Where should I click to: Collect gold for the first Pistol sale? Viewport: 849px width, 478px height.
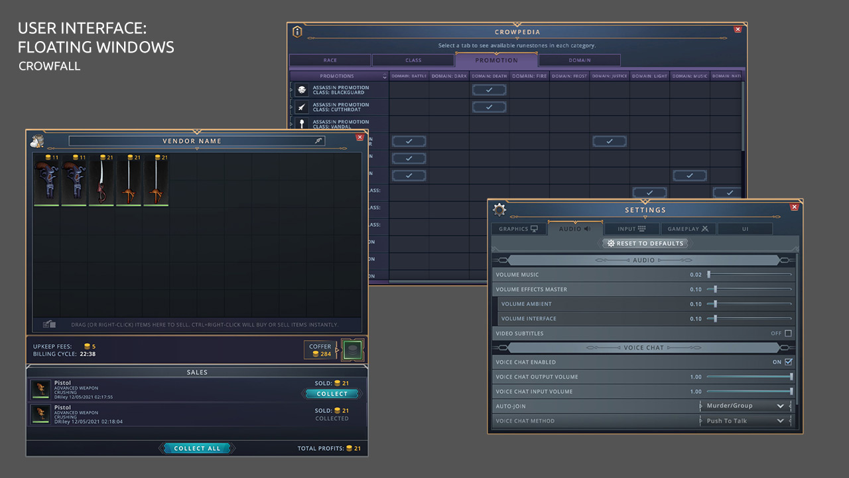[x=332, y=394]
